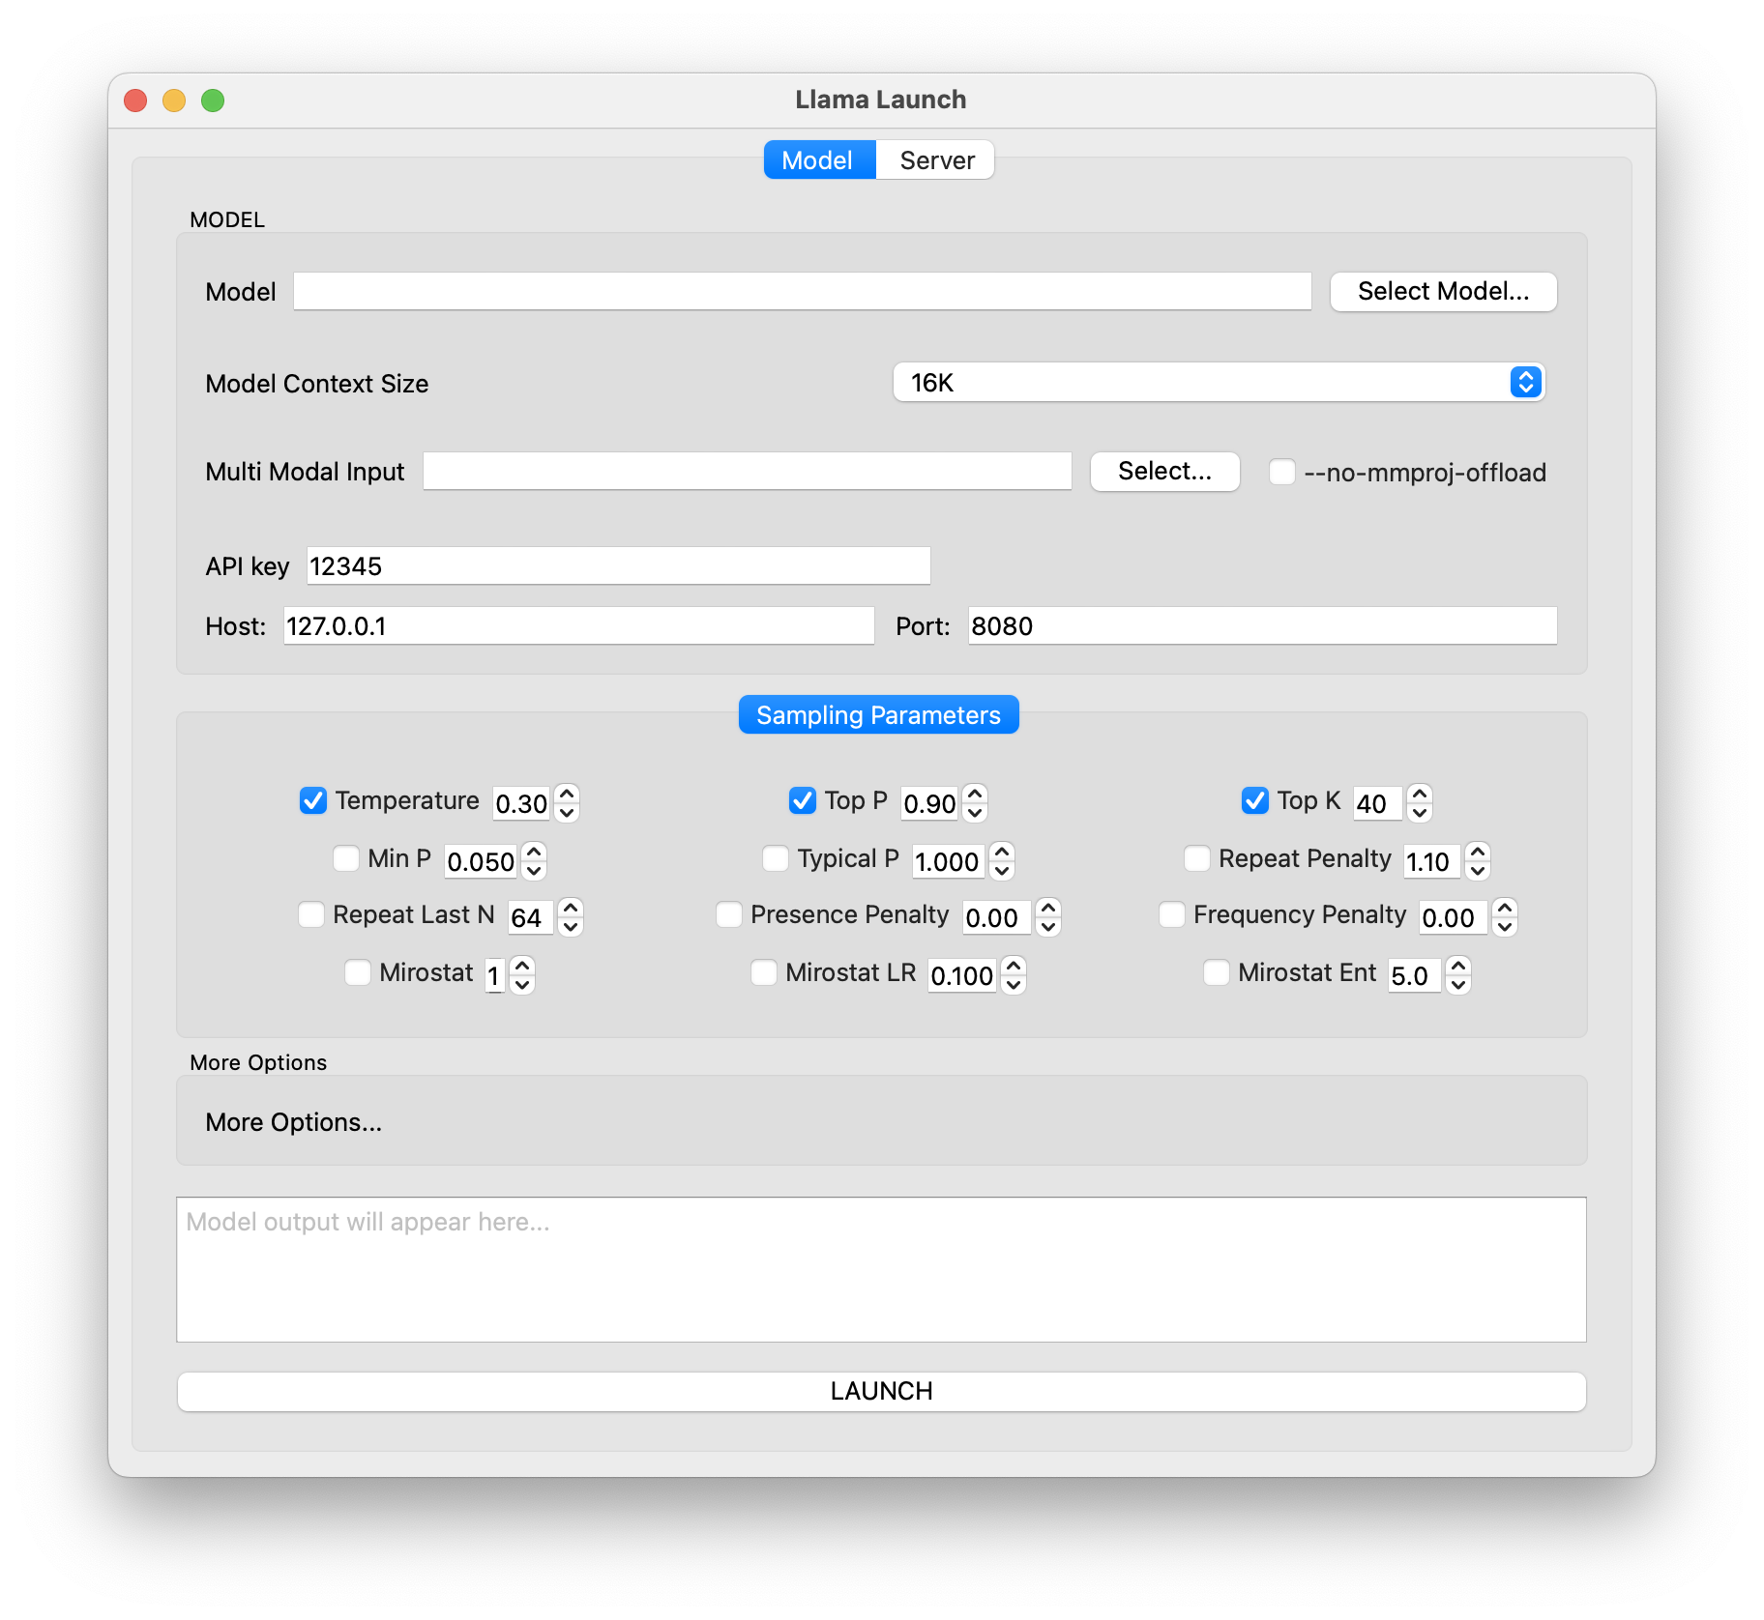Uncheck the Top P checkbox
Screen dimensions: 1764x1620
click(802, 801)
